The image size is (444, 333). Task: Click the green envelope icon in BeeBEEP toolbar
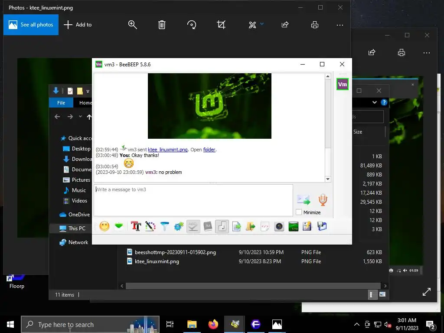pos(119,226)
